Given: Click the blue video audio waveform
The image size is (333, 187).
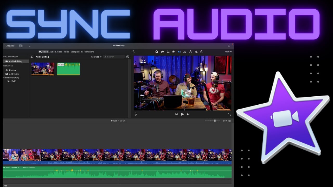Looking at the screenshot, I should coord(117,163).
